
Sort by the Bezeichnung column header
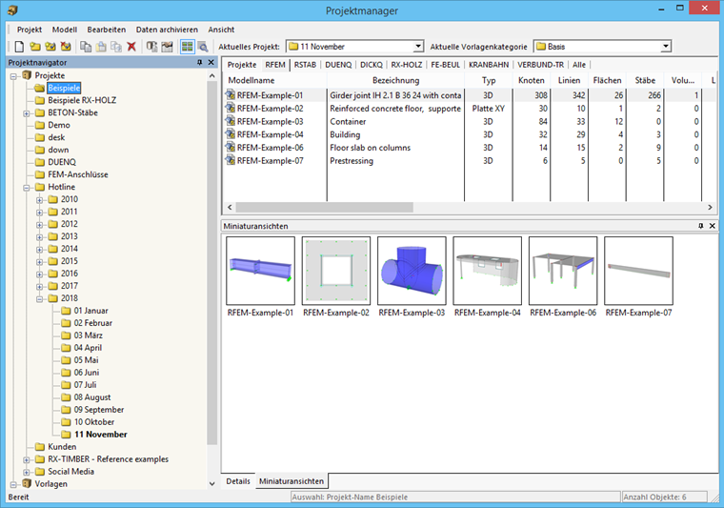[x=395, y=80]
